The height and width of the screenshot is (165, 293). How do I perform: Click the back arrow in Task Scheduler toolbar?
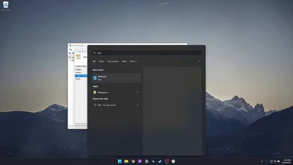tap(70, 53)
